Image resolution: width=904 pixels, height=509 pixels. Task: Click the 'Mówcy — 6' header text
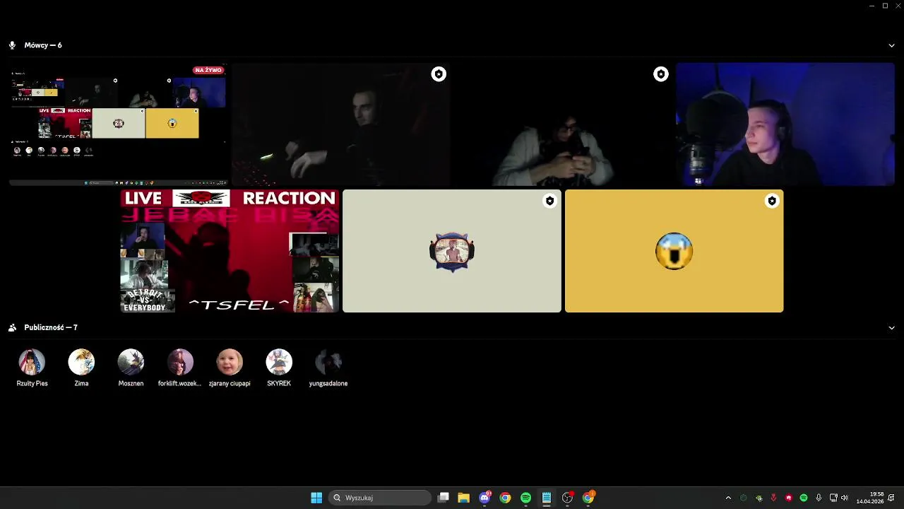tap(43, 45)
